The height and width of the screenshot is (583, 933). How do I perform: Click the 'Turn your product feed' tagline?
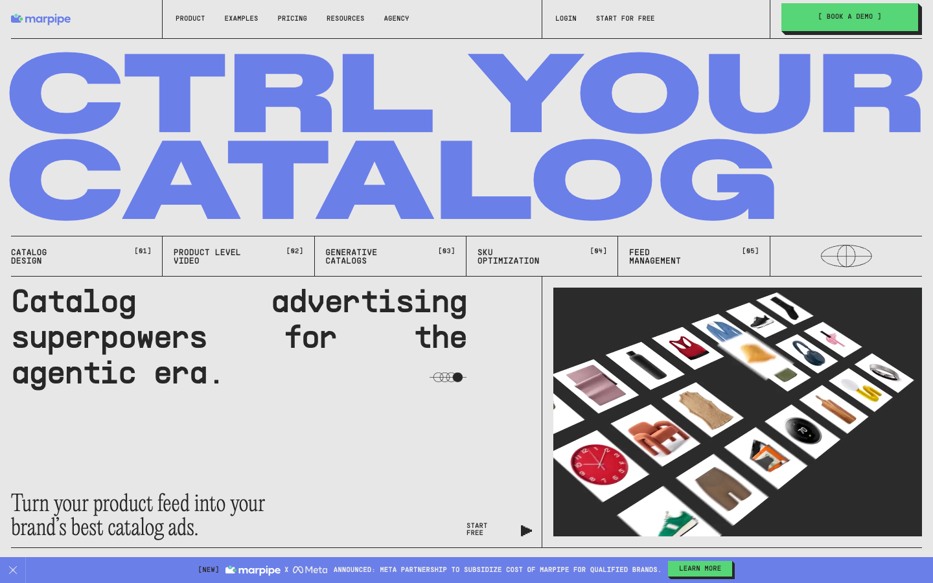(138, 515)
